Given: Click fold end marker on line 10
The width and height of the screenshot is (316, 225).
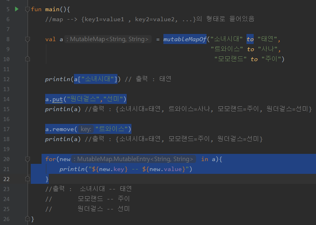Looking at the screenshot, I should pos(28,59).
